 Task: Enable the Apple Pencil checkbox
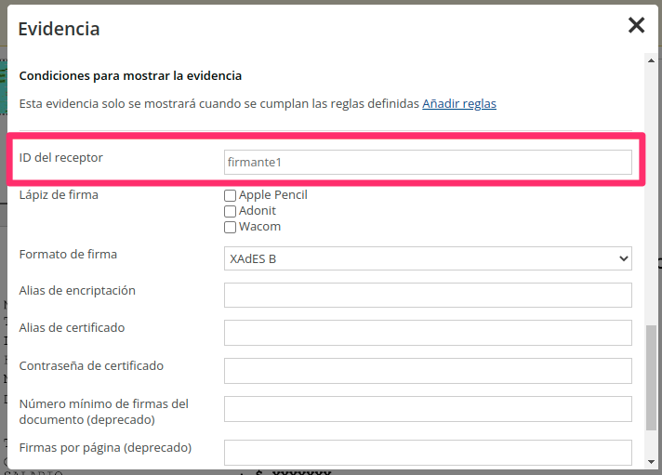230,196
